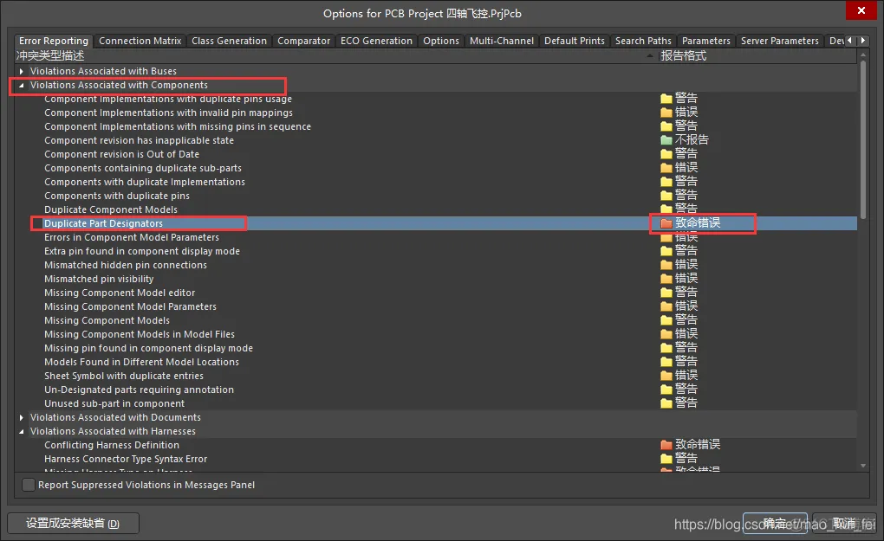Select Duplicate Part Designators row
Screen dimensions: 884x541
click(x=435, y=223)
